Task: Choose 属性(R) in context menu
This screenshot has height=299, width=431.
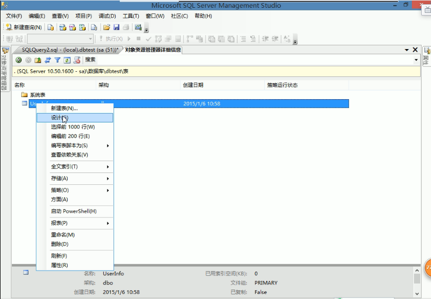Action: (75, 265)
